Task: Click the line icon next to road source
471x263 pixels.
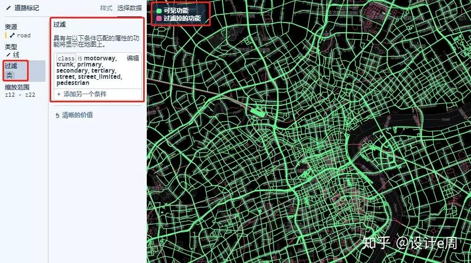Action: (x=12, y=35)
